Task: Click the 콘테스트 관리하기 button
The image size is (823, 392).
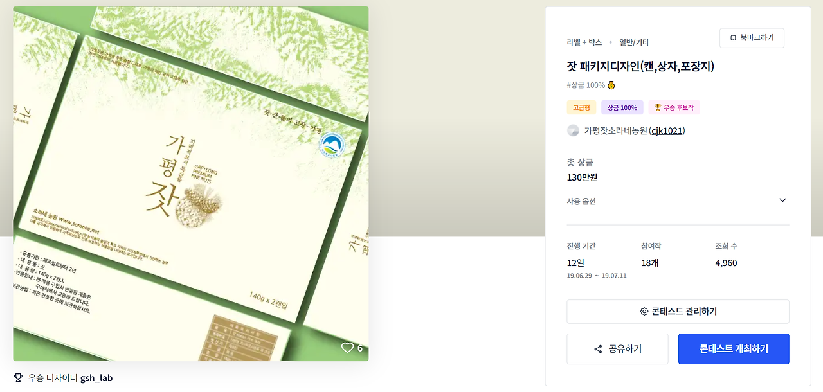Action: click(678, 312)
